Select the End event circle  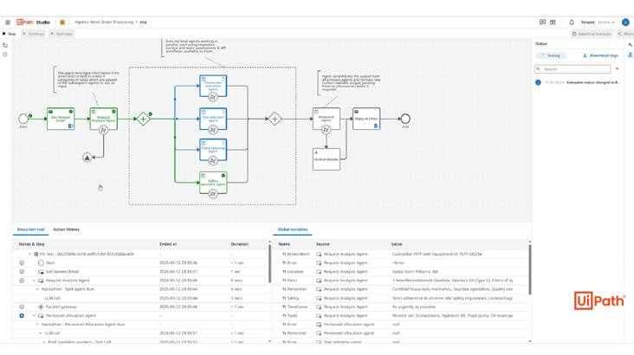(405, 119)
